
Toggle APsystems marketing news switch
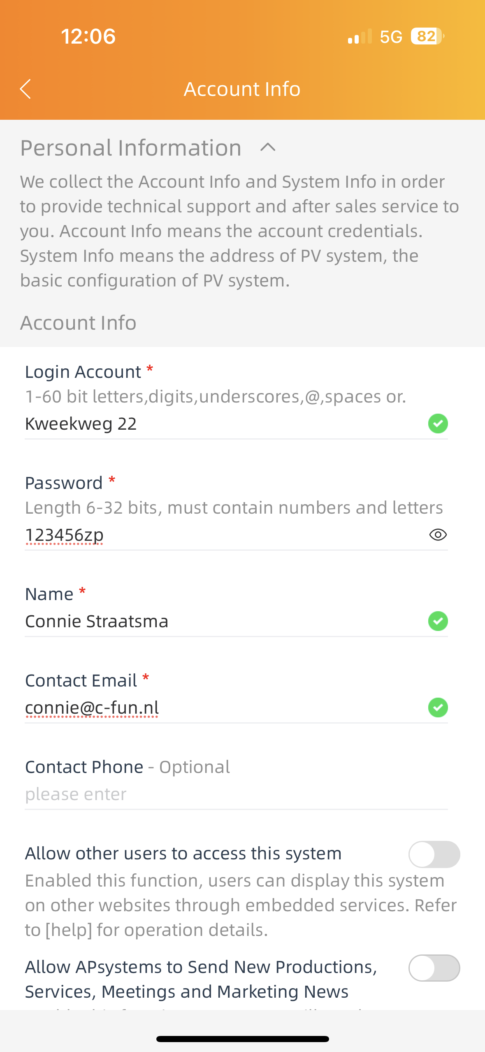point(434,968)
